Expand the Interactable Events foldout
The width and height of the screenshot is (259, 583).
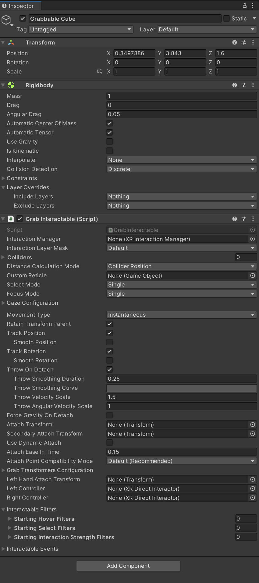tap(3, 549)
